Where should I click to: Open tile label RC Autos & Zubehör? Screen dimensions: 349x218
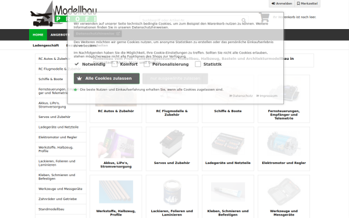point(116,111)
